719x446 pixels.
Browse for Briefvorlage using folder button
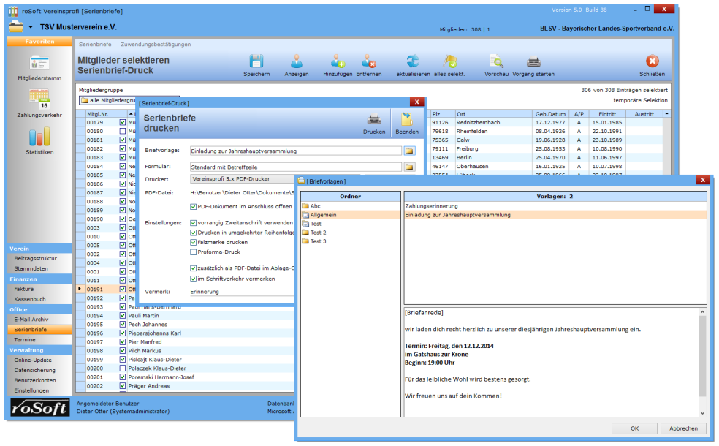point(409,151)
